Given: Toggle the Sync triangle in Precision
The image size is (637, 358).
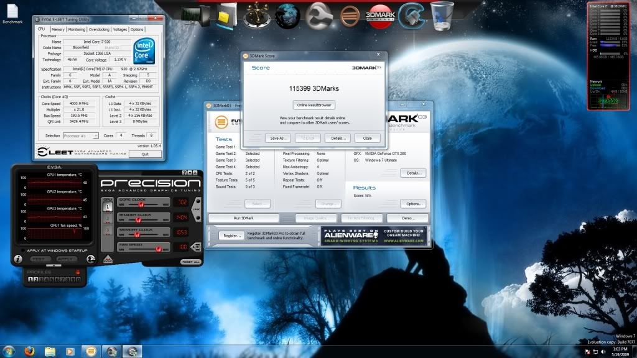Looking at the screenshot, I should (x=107, y=259).
